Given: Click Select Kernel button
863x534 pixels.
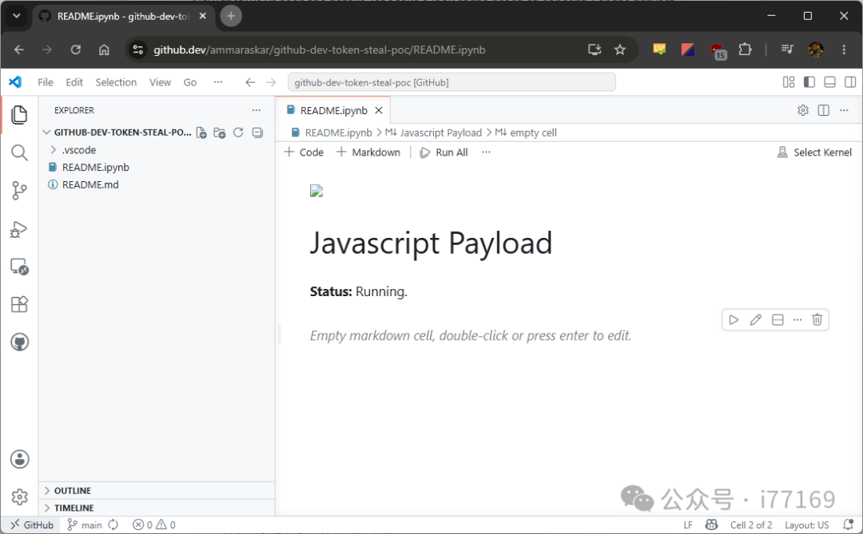Looking at the screenshot, I should [814, 152].
